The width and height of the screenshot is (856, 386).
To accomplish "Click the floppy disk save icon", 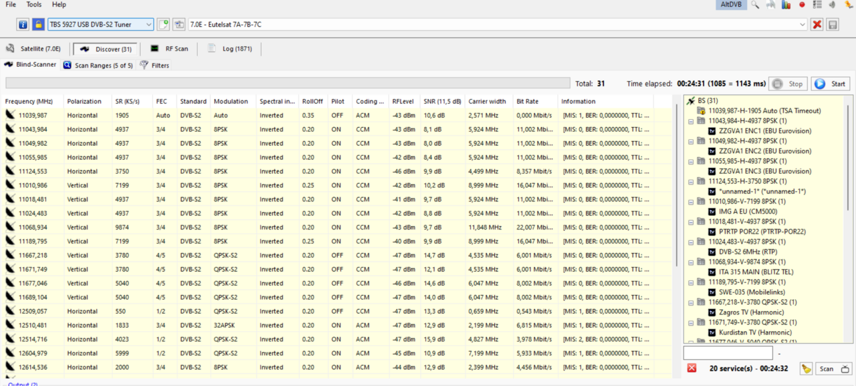I will pos(833,25).
